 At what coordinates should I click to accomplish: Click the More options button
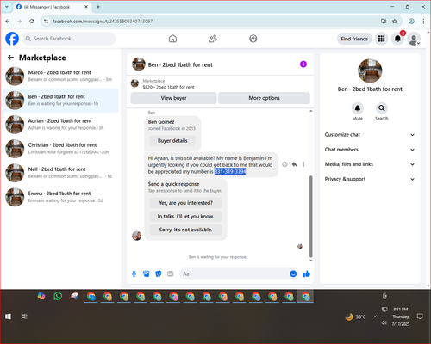[264, 98]
